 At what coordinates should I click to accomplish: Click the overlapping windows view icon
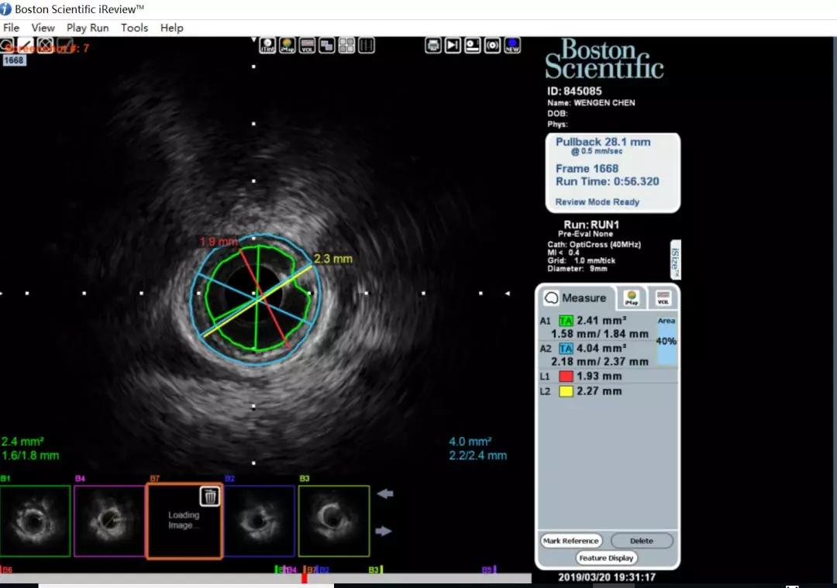(x=327, y=46)
